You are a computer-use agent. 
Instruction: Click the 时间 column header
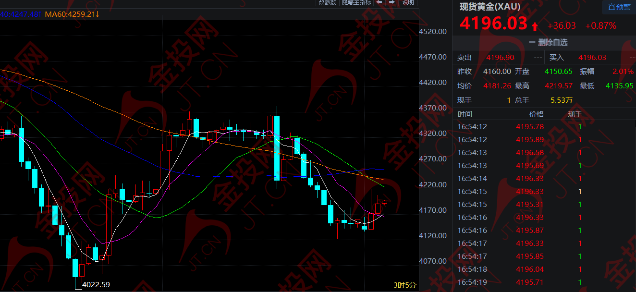pyautogui.click(x=465, y=114)
